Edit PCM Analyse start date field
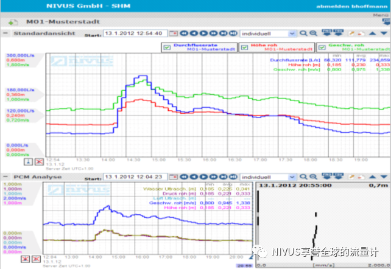Screen dimensions: 391x269 click(135, 177)
